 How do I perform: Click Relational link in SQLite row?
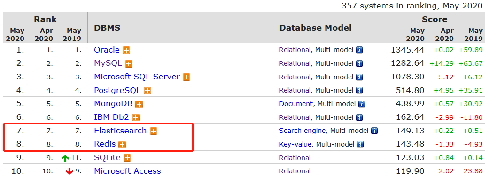click(x=295, y=158)
